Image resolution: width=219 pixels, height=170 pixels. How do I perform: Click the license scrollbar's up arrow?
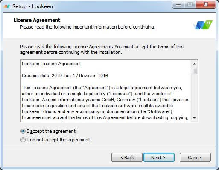pos(194,64)
